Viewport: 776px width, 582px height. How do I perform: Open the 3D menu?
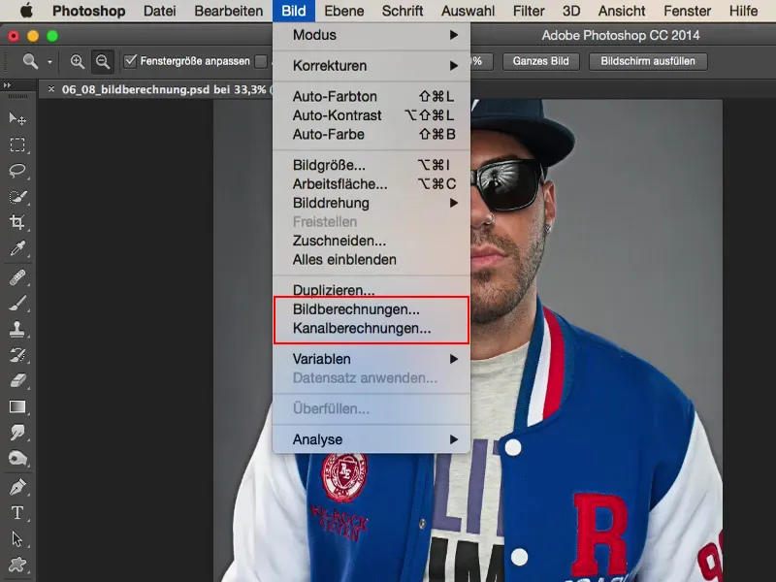[x=571, y=11]
